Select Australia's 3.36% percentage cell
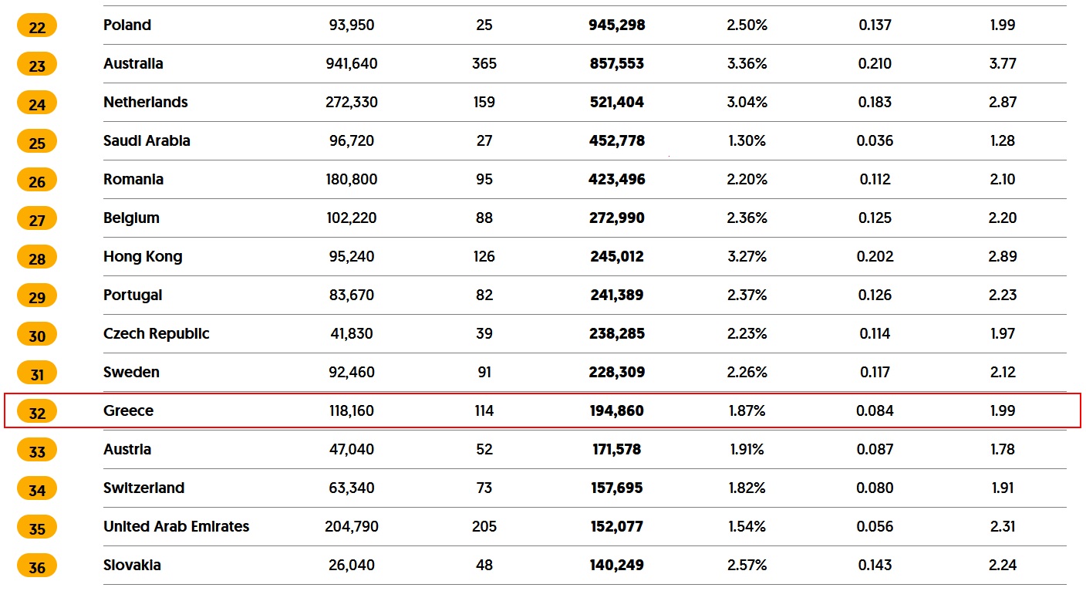The width and height of the screenshot is (1086, 591). coord(747,63)
